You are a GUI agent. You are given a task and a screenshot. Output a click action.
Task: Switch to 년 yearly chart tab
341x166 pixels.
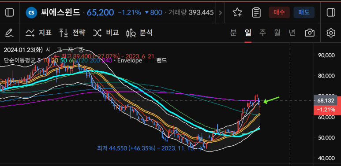click(x=292, y=33)
